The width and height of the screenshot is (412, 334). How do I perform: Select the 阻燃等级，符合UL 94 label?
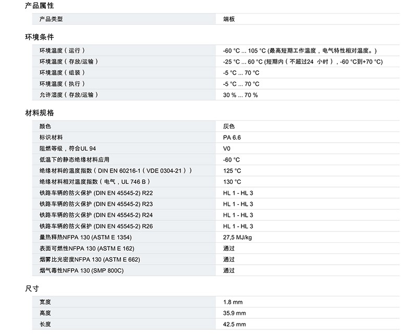[x=68, y=149]
